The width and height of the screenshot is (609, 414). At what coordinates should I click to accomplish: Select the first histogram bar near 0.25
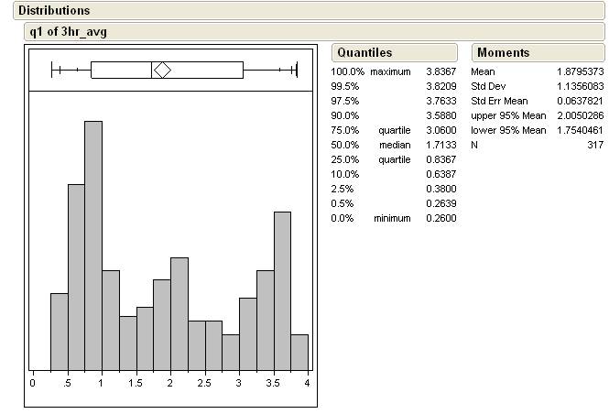coord(59,331)
